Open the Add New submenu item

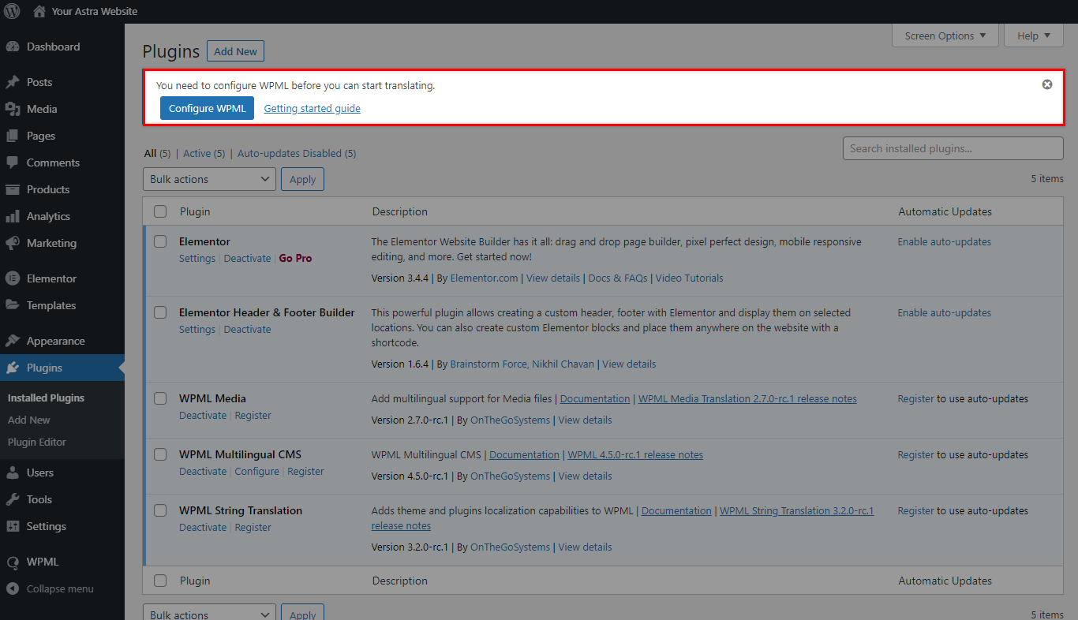coord(29,420)
